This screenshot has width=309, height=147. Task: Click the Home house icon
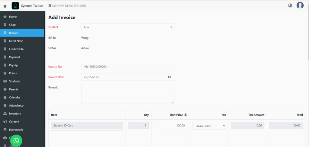click(x=5, y=17)
